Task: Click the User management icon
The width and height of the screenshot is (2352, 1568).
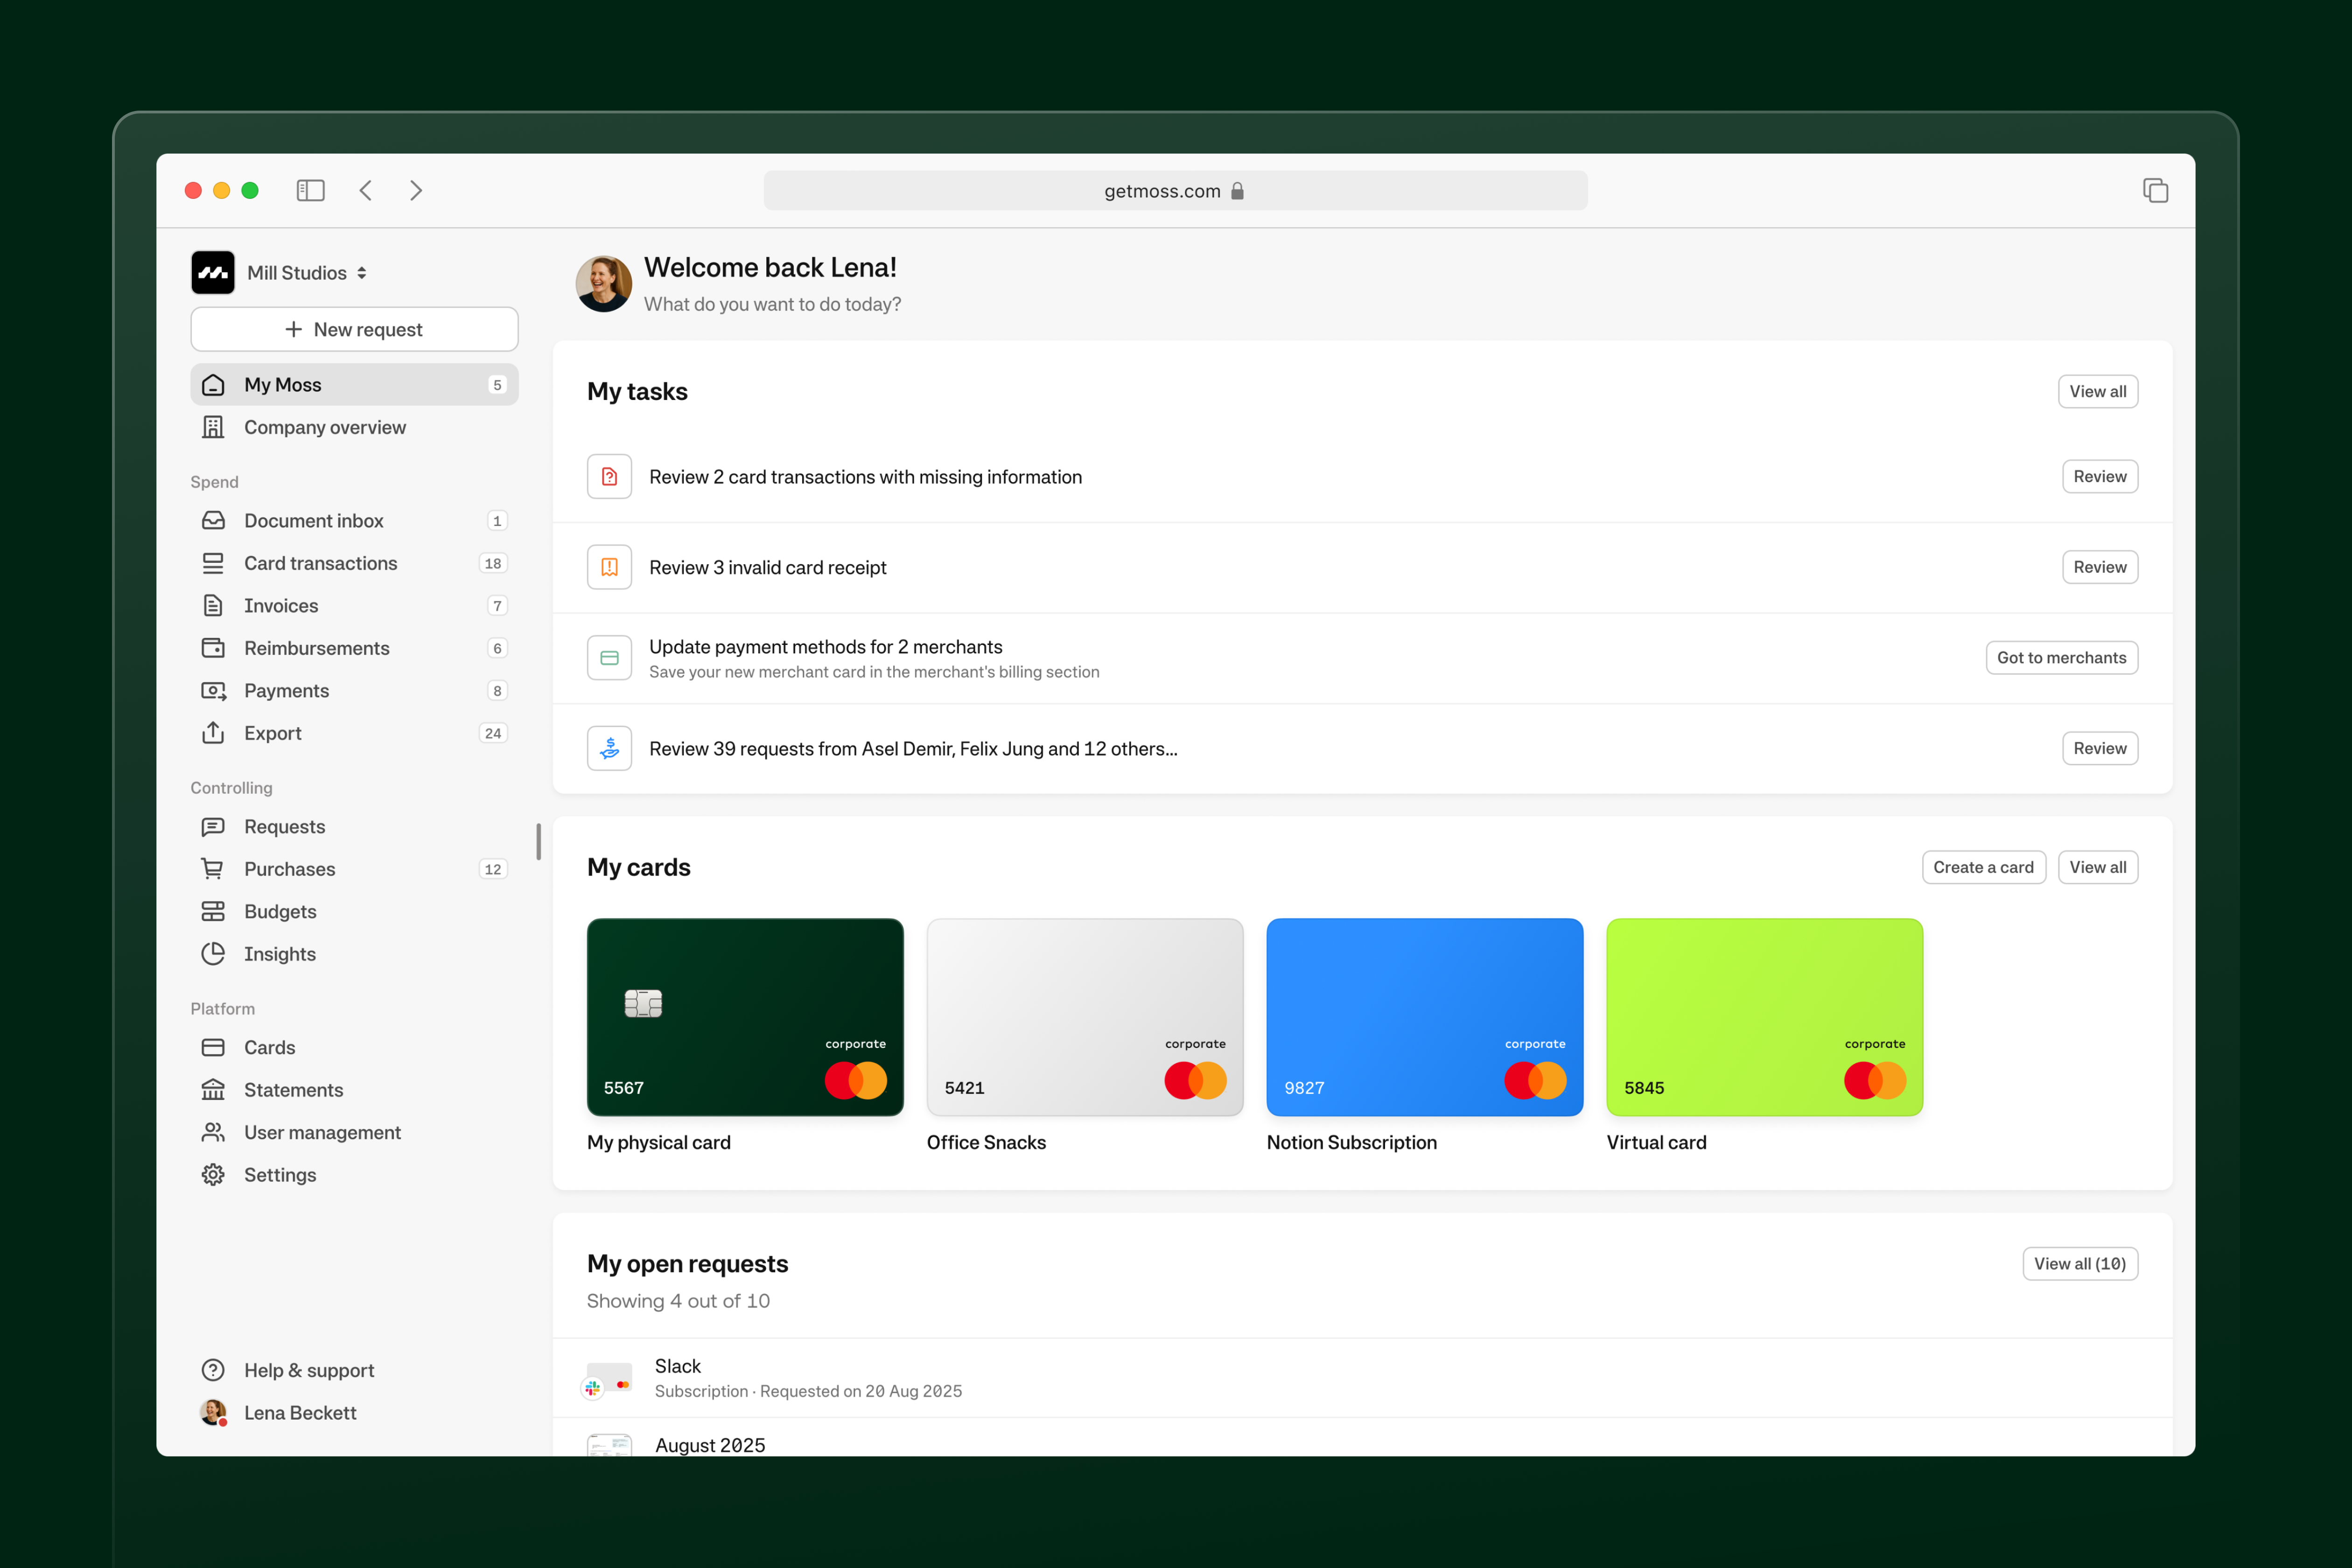Action: click(213, 1132)
